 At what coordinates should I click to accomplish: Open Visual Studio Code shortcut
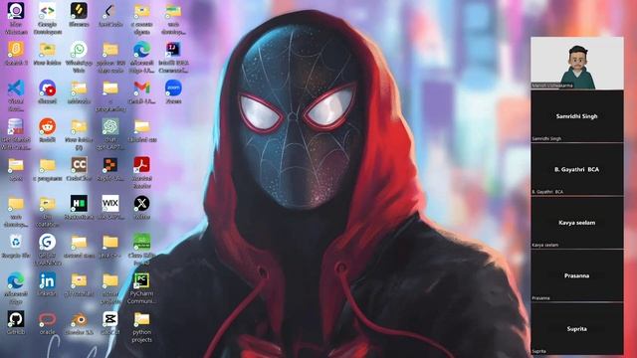click(16, 89)
